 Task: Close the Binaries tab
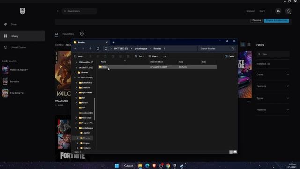click(107, 42)
